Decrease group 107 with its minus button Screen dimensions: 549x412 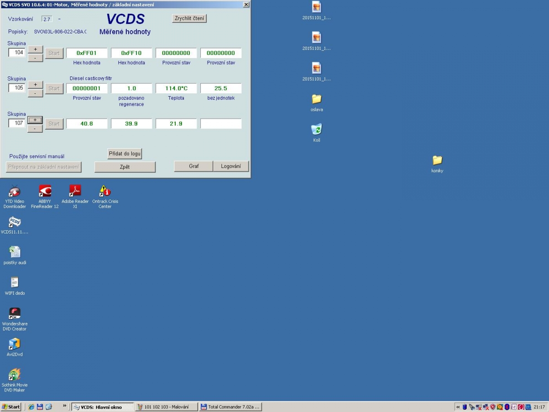click(x=35, y=129)
